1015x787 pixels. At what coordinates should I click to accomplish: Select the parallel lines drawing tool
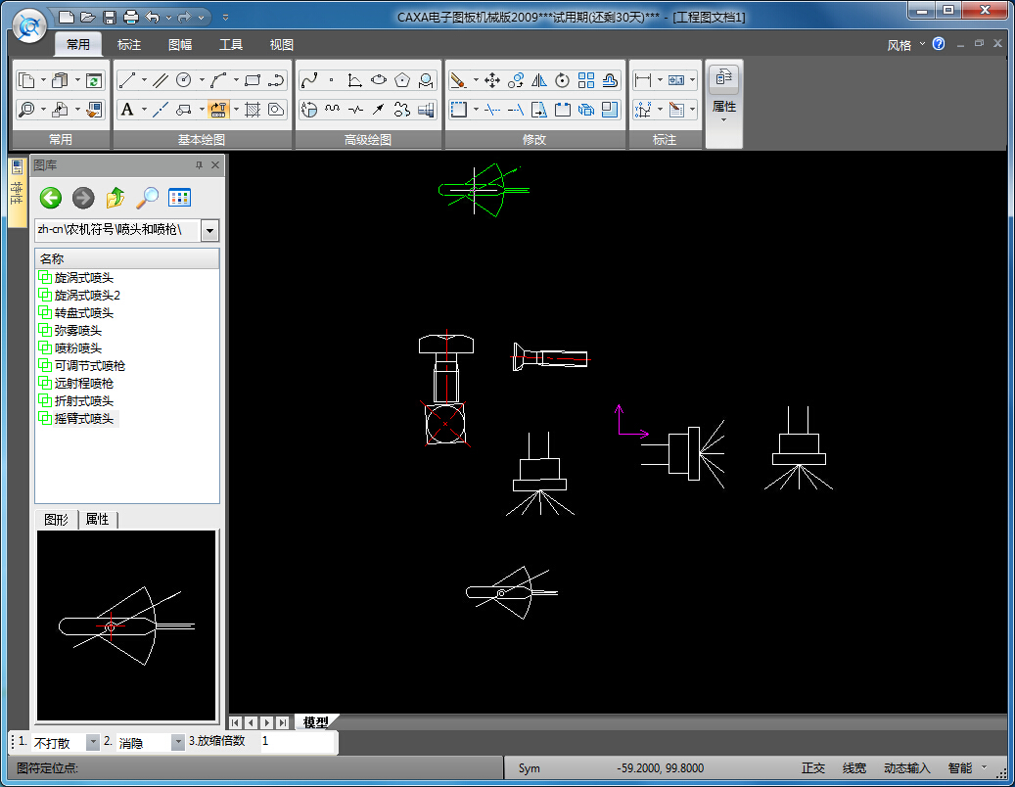160,80
